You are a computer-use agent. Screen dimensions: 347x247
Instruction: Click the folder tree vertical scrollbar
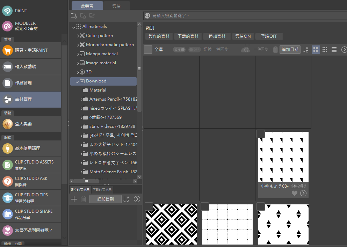click(139, 69)
